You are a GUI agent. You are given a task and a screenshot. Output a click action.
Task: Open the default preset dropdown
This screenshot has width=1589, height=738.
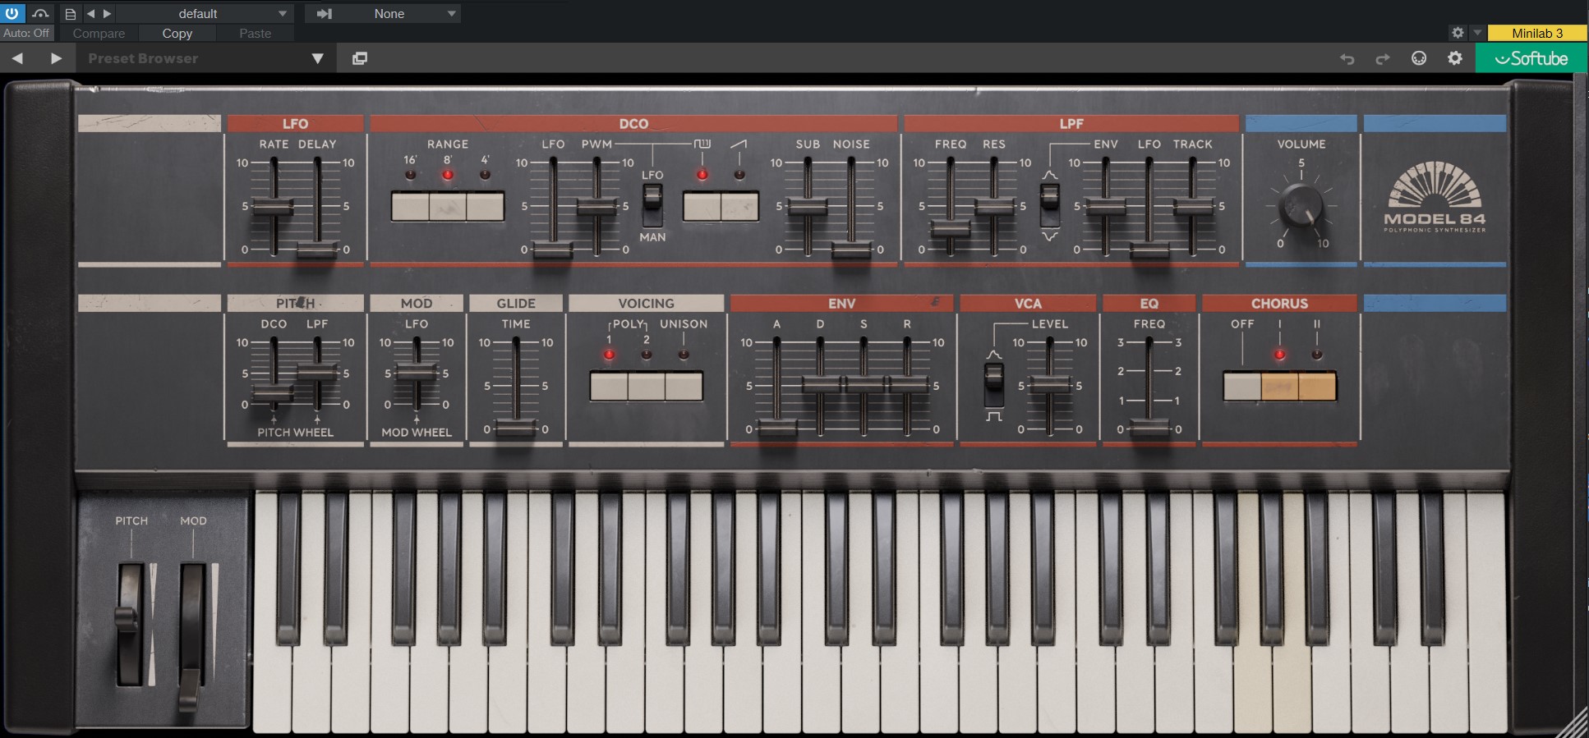point(206,14)
